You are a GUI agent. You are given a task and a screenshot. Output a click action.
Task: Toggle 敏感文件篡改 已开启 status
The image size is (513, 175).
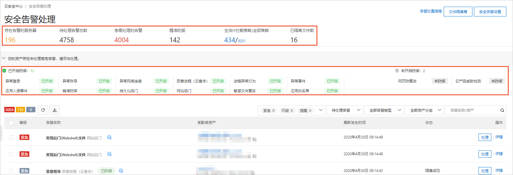point(275,91)
